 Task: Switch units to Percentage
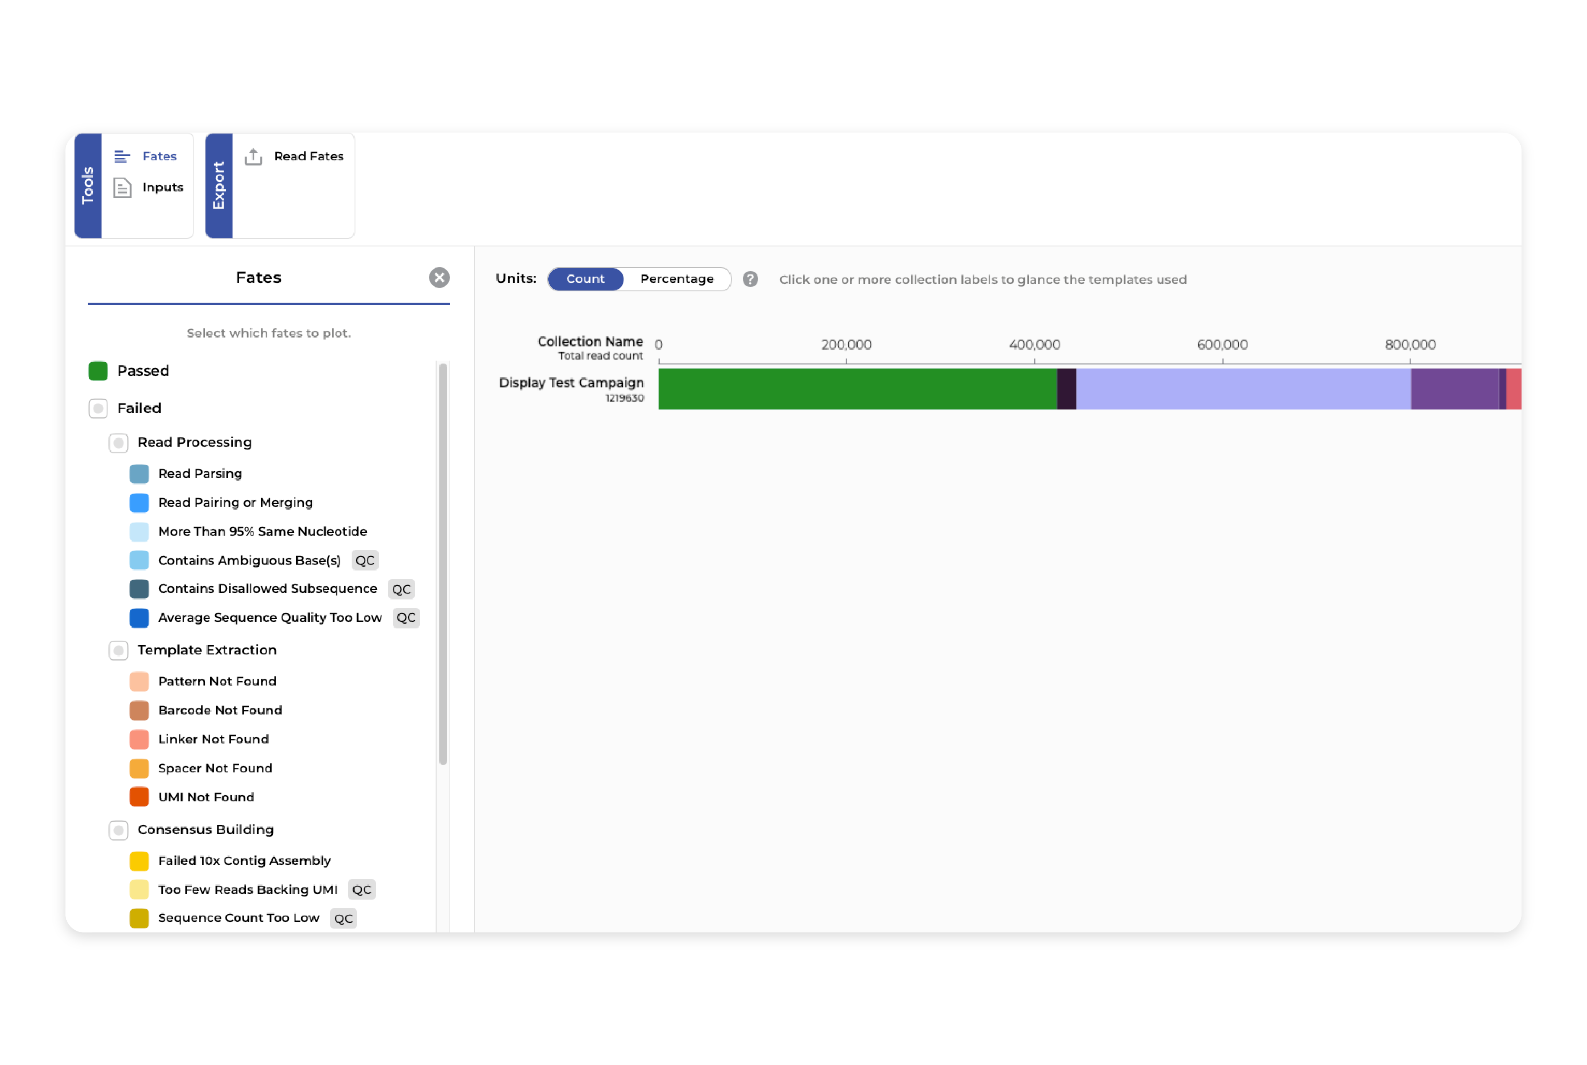[677, 279]
